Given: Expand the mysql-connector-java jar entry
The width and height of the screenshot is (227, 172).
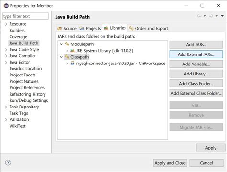Looking at the screenshot, I should pyautogui.click(x=67, y=64).
